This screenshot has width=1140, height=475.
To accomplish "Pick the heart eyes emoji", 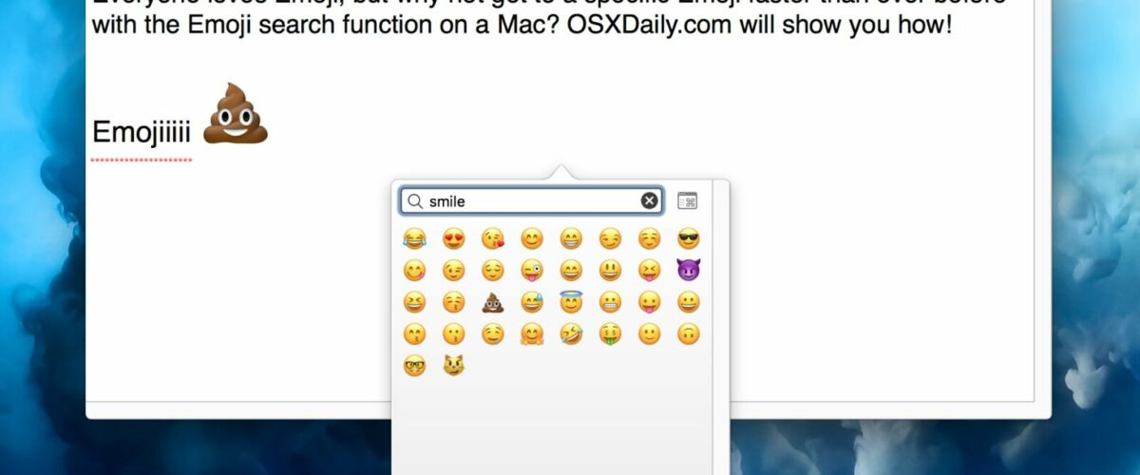I will point(454,239).
